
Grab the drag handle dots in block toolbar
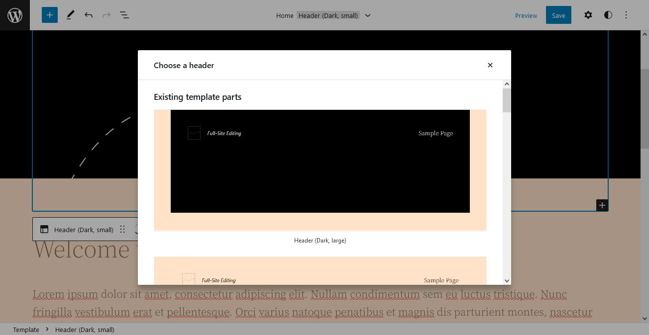point(122,229)
